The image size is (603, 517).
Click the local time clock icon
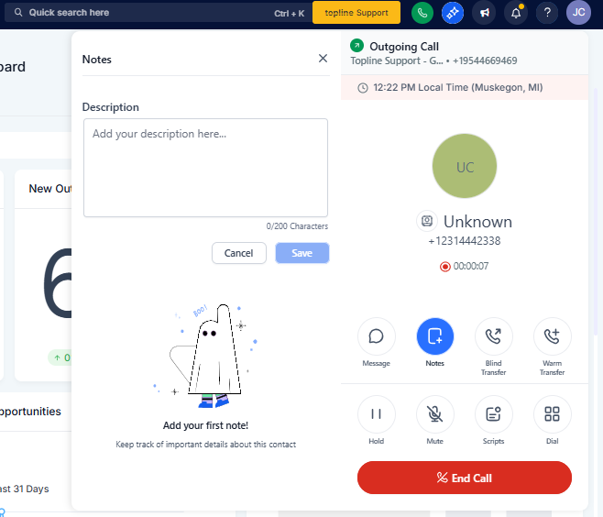(363, 88)
